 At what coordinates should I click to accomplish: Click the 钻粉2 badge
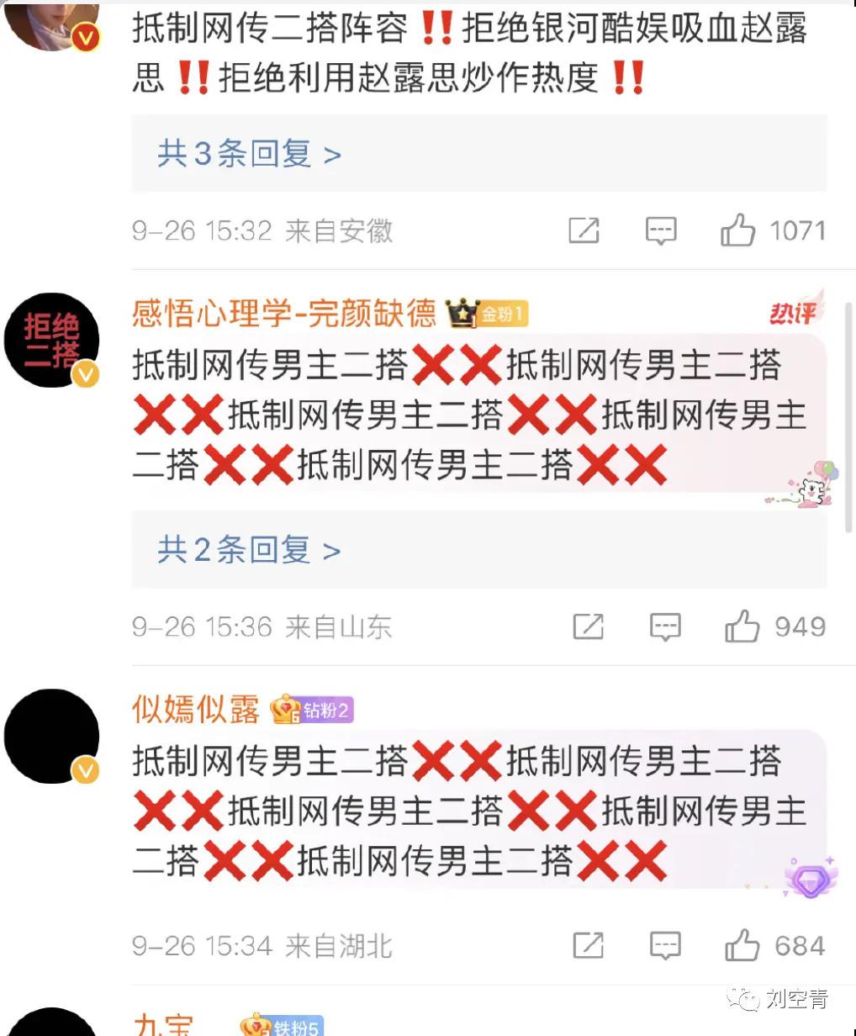pyautogui.click(x=311, y=711)
